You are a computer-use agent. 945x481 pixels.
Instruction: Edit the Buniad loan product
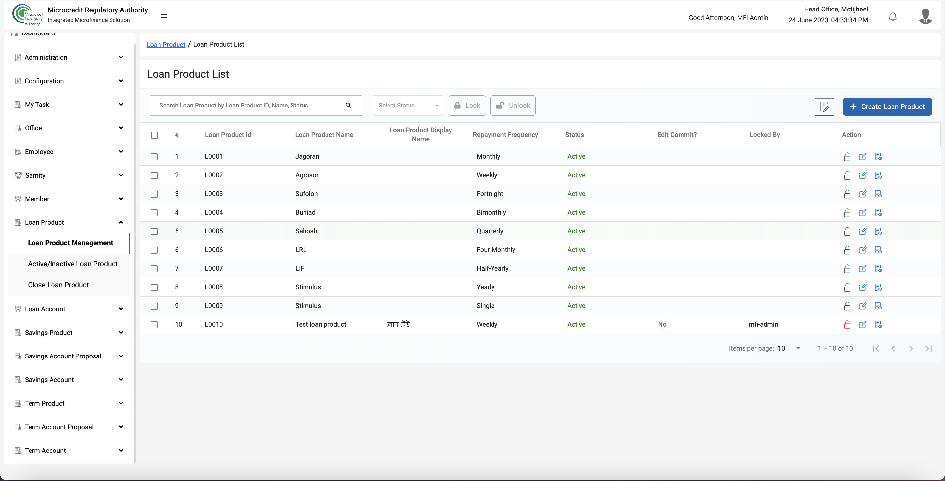pos(862,212)
